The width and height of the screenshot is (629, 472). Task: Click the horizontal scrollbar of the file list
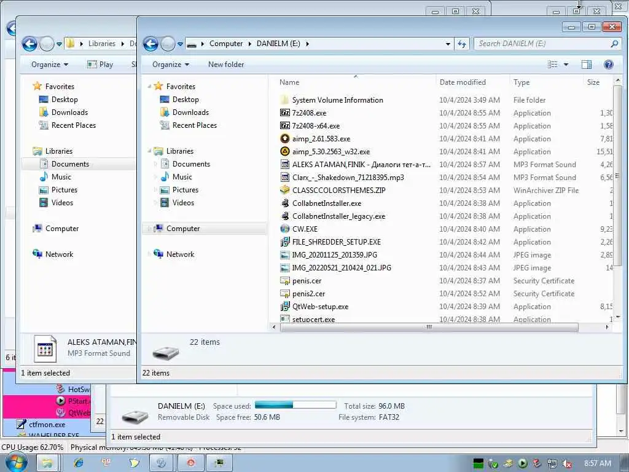tap(429, 327)
